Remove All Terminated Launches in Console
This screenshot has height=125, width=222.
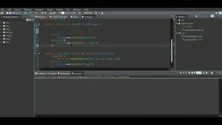186,73
